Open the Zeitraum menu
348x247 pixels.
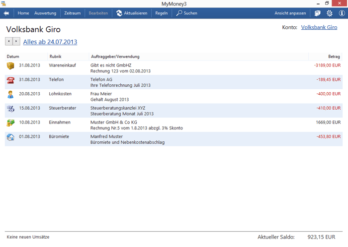(x=72, y=13)
